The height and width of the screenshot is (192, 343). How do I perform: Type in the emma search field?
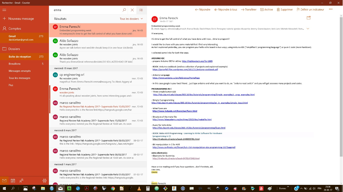[x=85, y=10]
